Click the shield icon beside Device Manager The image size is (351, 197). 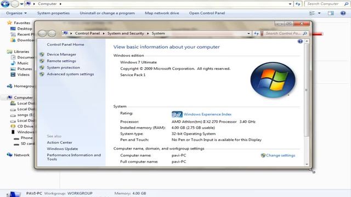[x=42, y=54]
